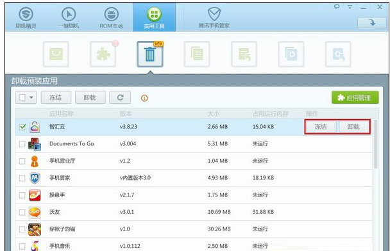Viewport: 390px width, 251px height.
Task: Click the orange warning info icon
Action: (144, 98)
